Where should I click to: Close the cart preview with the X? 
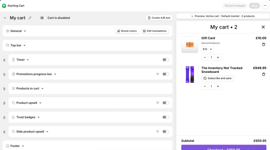[x=263, y=27]
